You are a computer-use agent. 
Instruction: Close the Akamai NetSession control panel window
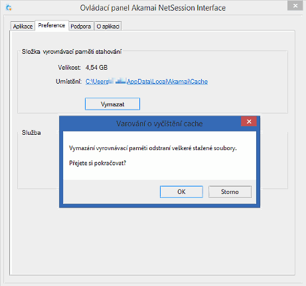tap(295, 6)
